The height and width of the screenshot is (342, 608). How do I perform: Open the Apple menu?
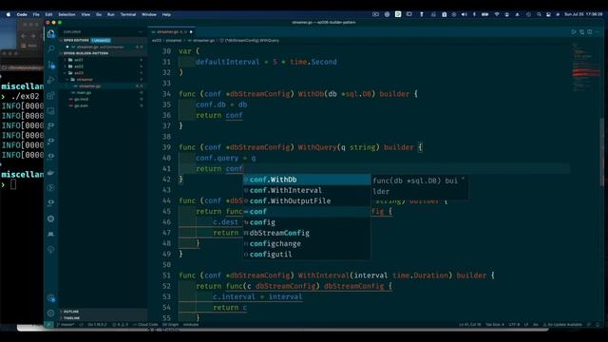[9, 14]
